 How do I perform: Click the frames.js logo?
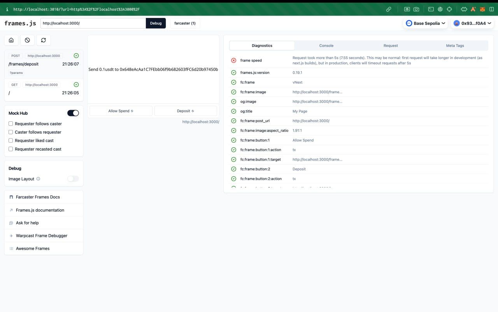tap(20, 23)
